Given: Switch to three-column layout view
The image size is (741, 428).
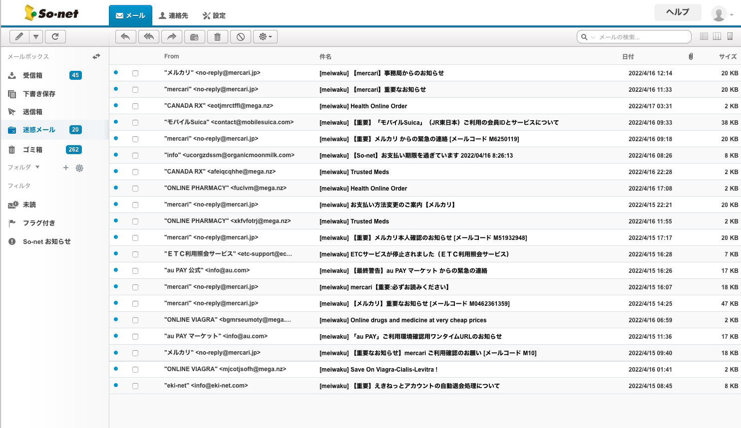Looking at the screenshot, I should tap(717, 36).
